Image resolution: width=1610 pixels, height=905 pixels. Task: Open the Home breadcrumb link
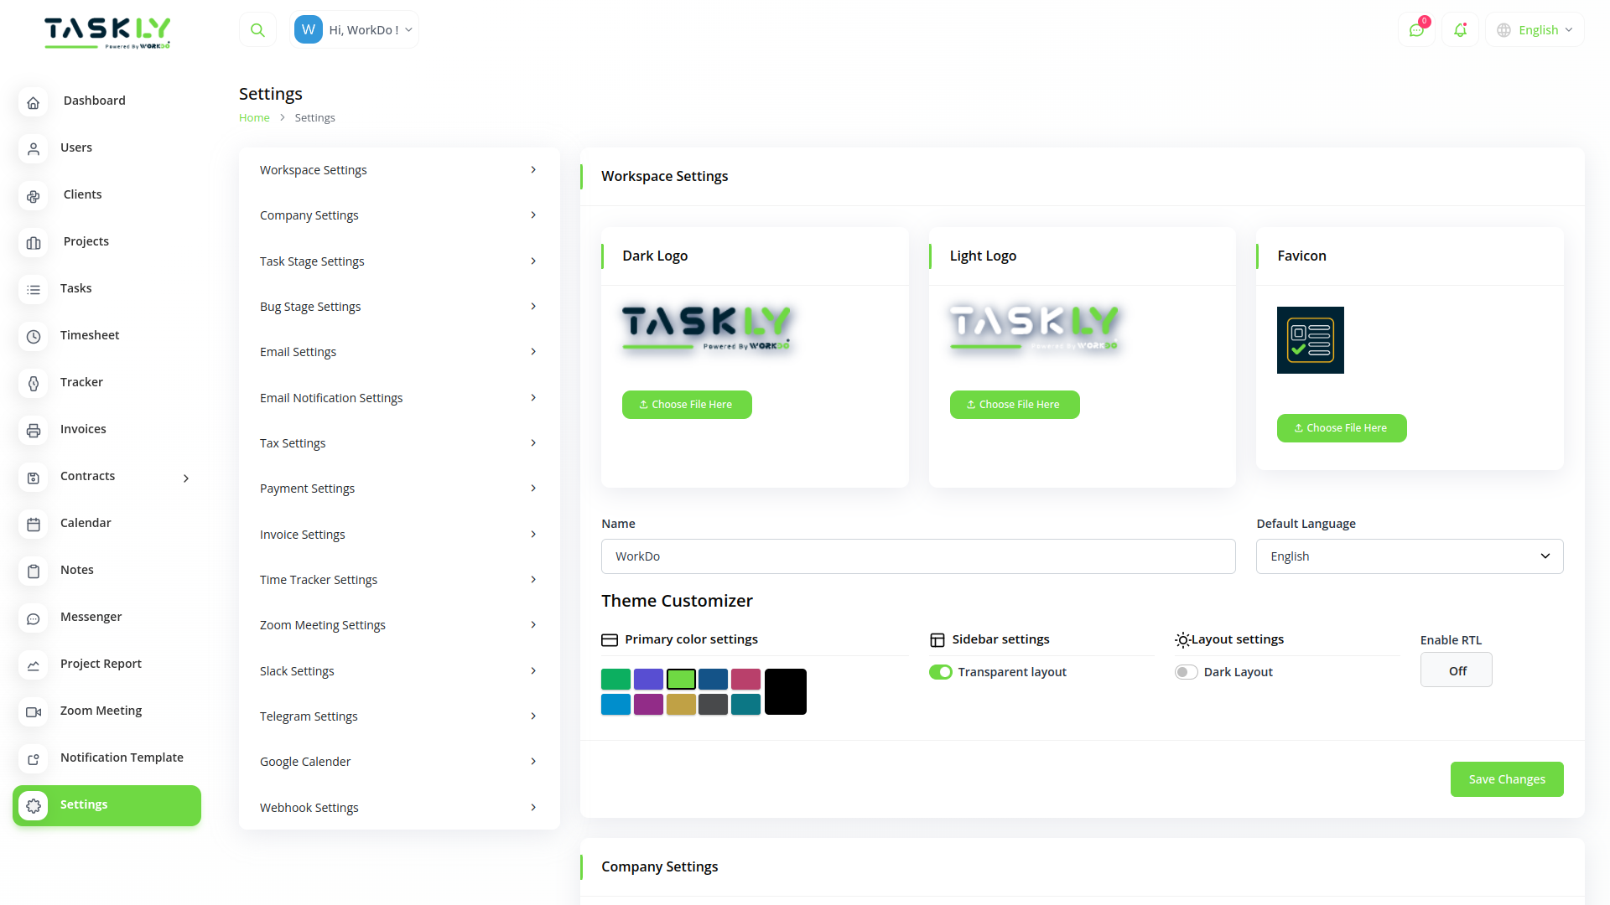coord(254,117)
